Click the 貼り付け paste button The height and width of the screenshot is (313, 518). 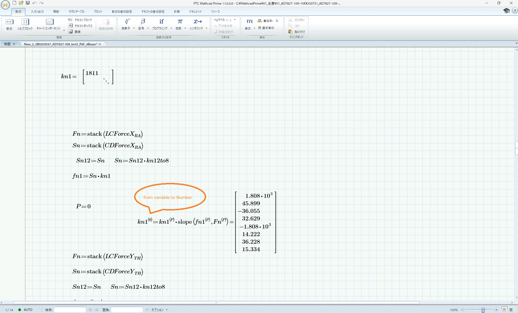click(297, 32)
